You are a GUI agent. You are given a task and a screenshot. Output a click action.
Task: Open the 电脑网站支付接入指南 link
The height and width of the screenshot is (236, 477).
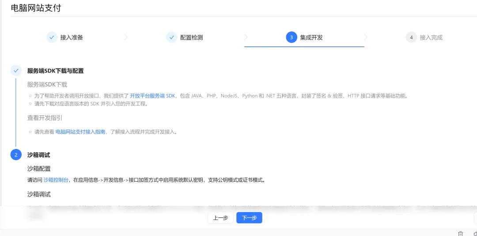pos(80,132)
